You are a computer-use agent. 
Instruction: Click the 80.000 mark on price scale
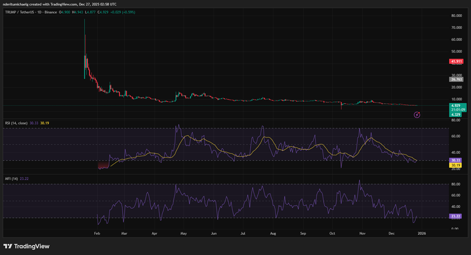pos(457,15)
